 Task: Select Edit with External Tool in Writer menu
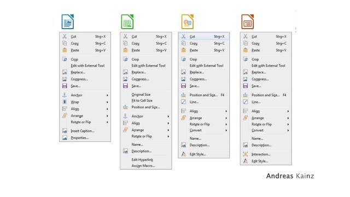point(87,66)
